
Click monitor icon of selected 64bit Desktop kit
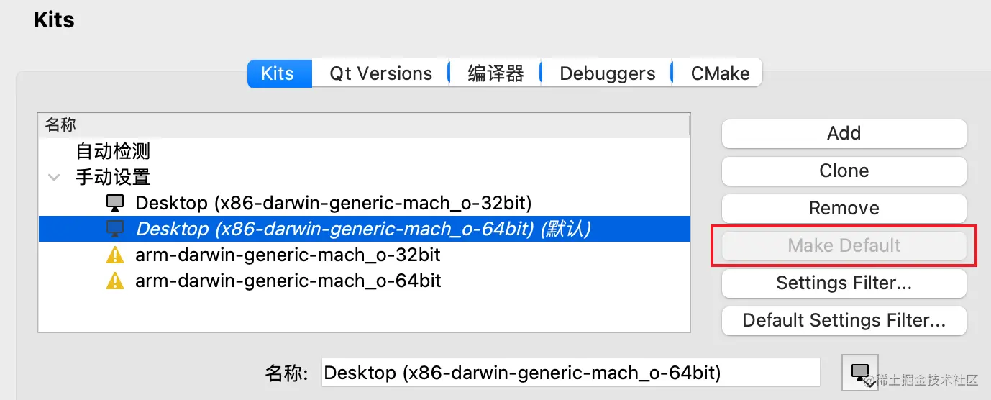tap(115, 229)
